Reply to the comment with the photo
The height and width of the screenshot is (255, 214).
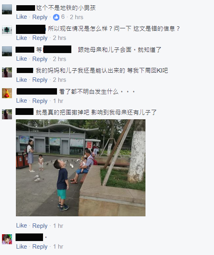click(40, 226)
